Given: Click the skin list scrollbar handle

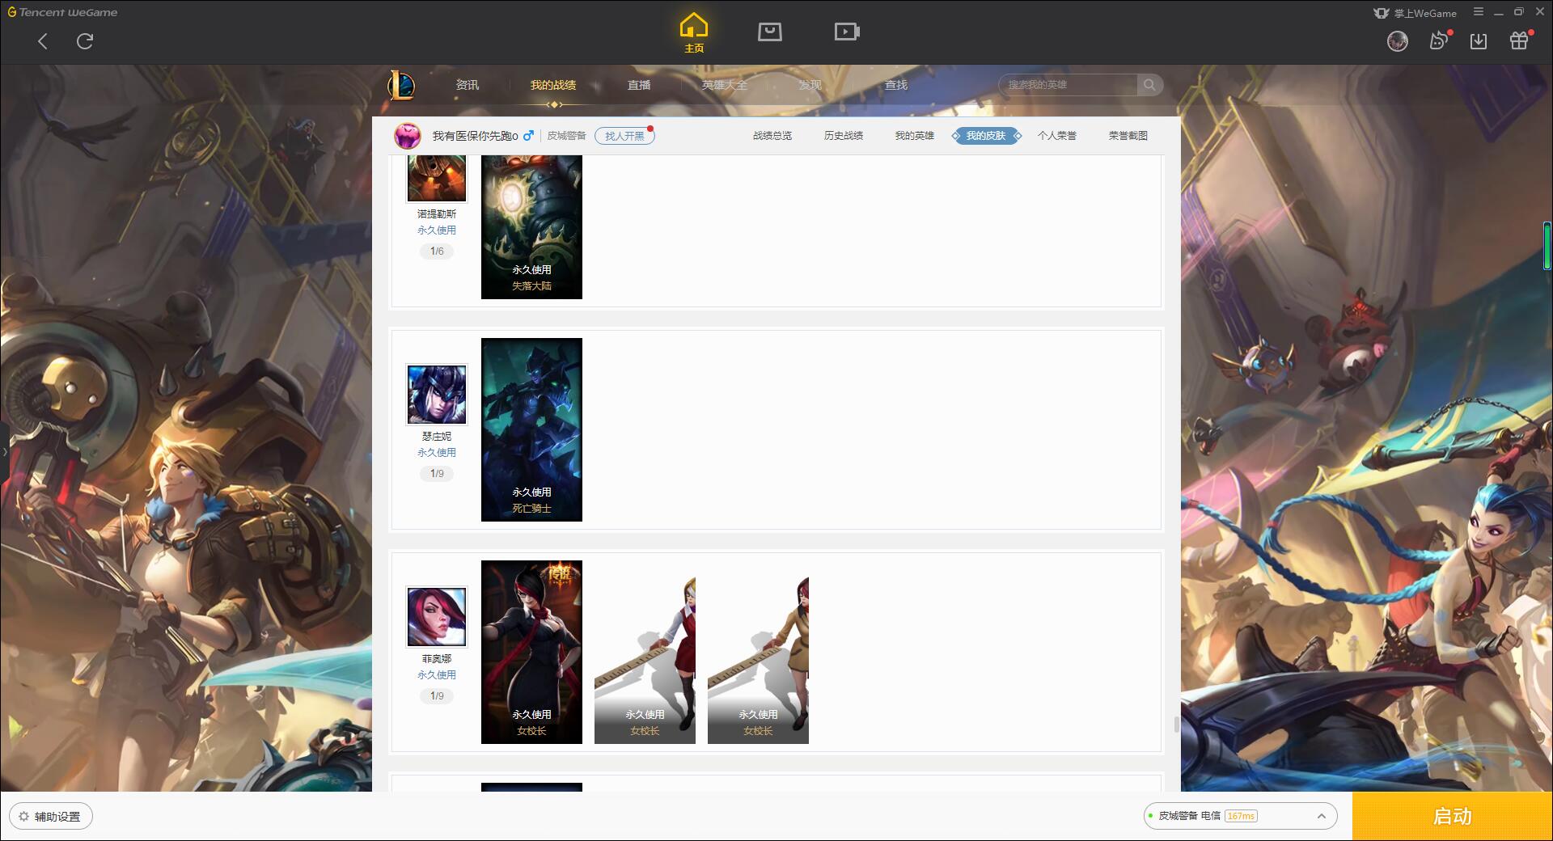Looking at the screenshot, I should tap(1176, 725).
